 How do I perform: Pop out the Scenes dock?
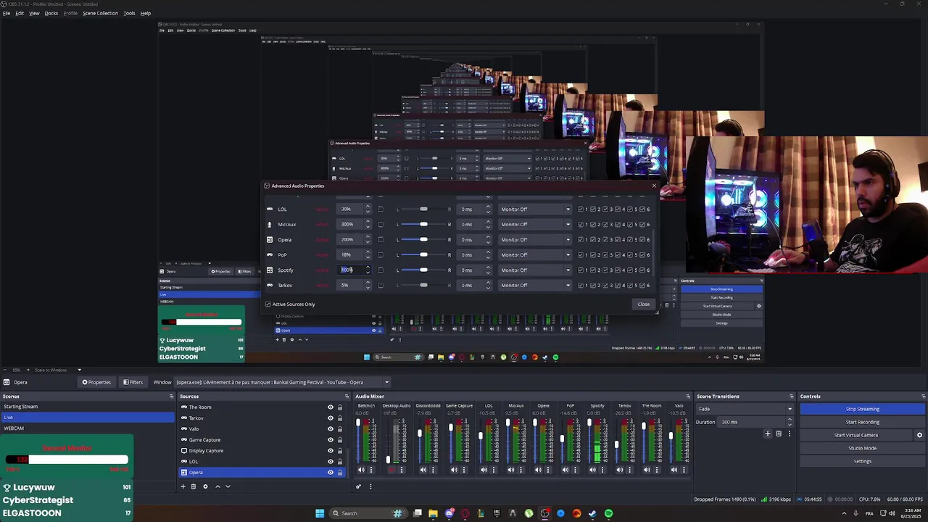(171, 397)
